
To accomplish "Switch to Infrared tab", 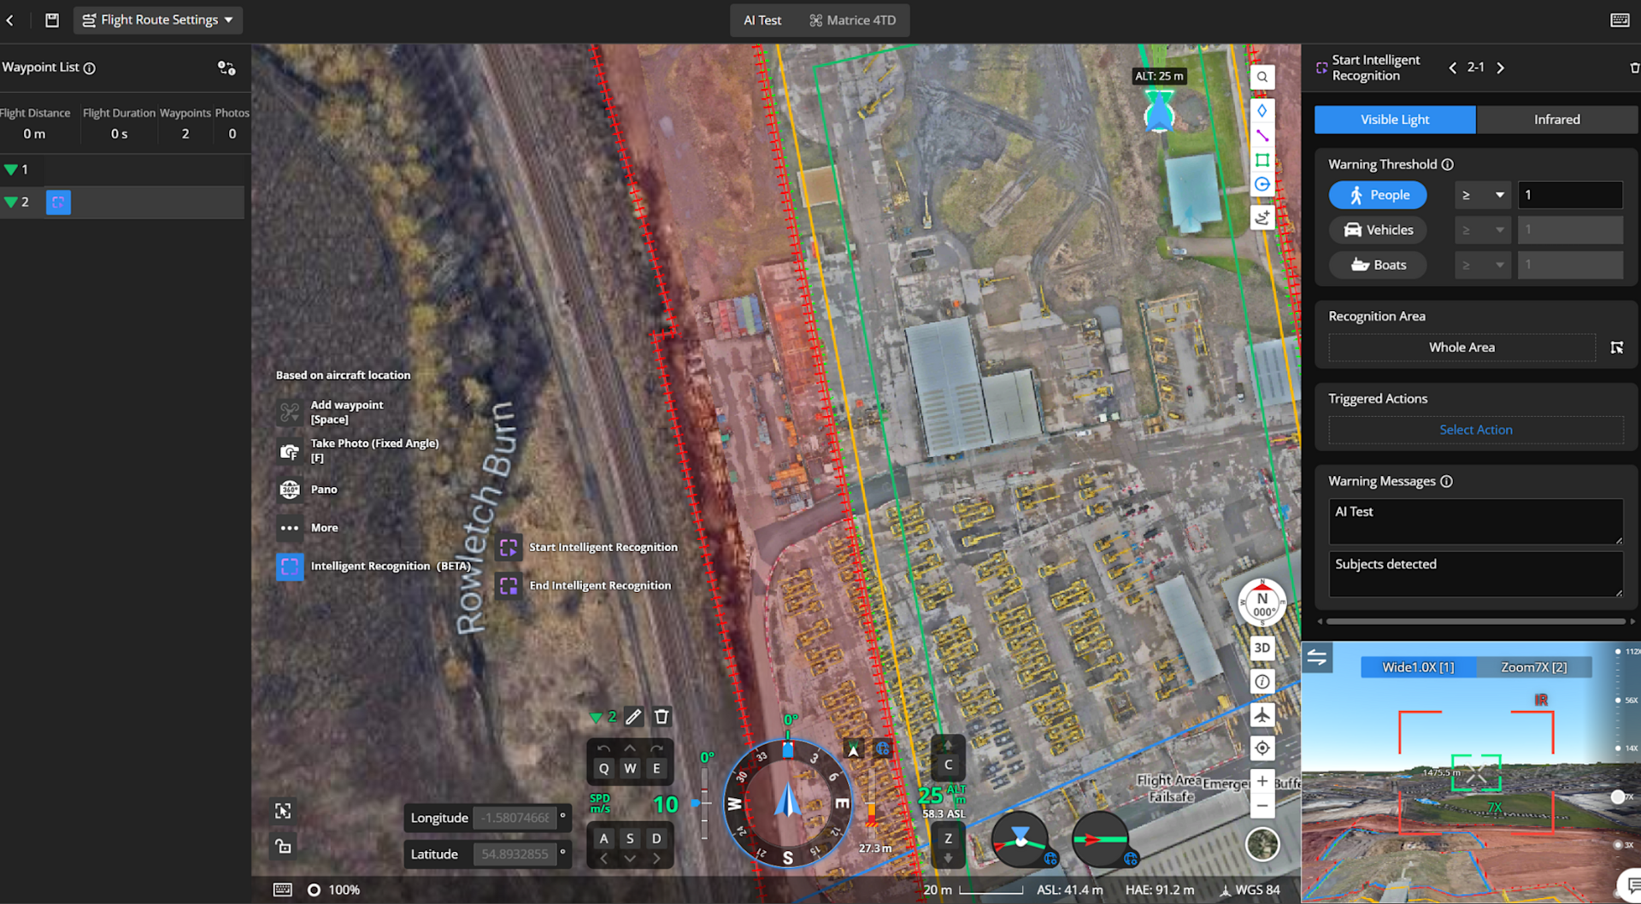I will [x=1557, y=120].
